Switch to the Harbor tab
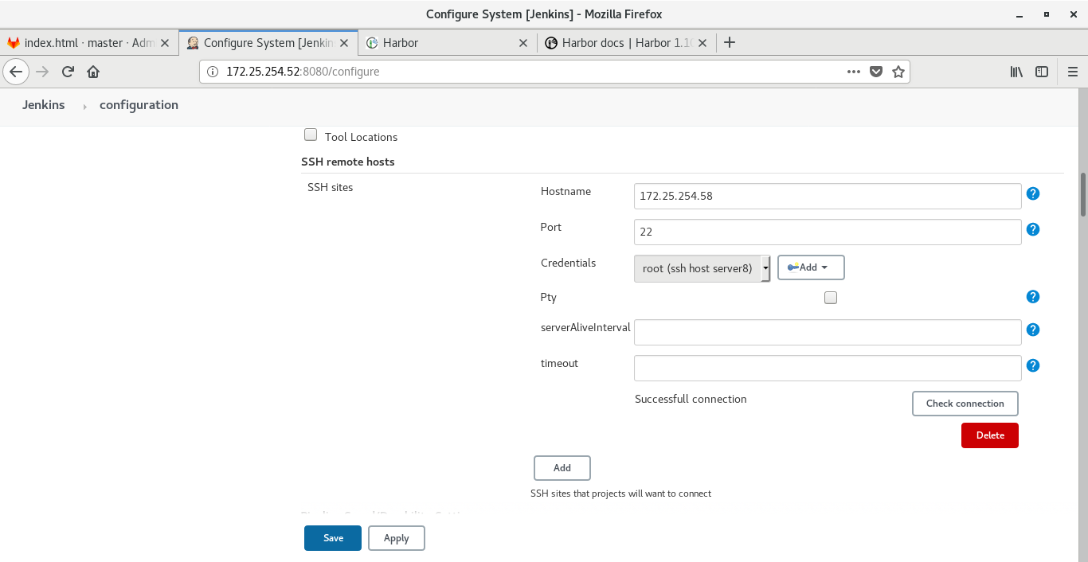Image resolution: width=1088 pixels, height=562 pixels. pyautogui.click(x=448, y=43)
